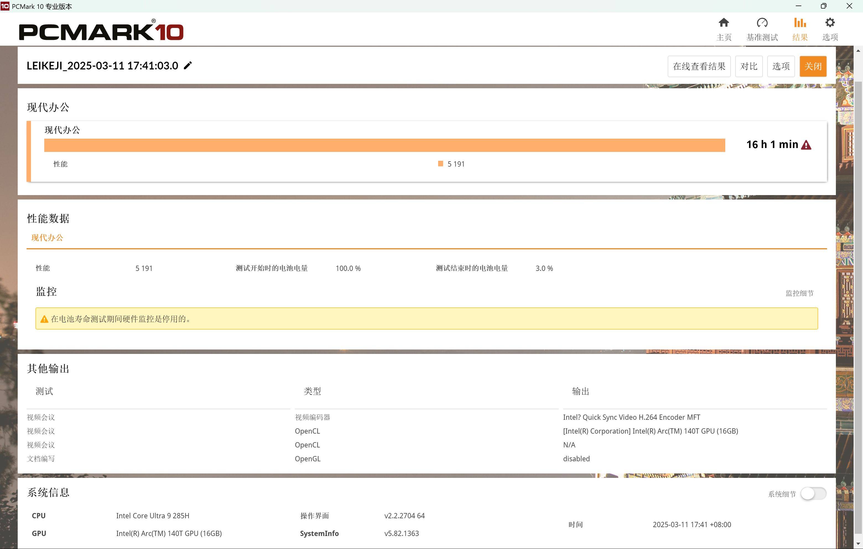Click the 对比 compare button

click(x=749, y=66)
